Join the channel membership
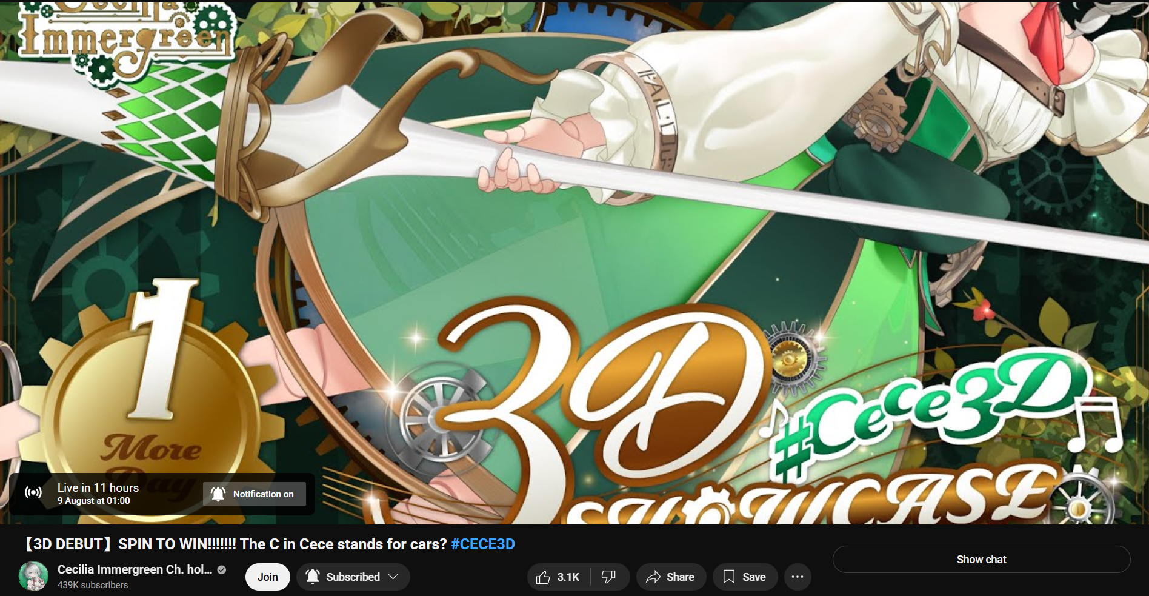1149x596 pixels. [x=267, y=577]
